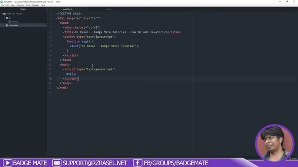Select HTML CSS Tutorial project name in tree

click(14, 14)
